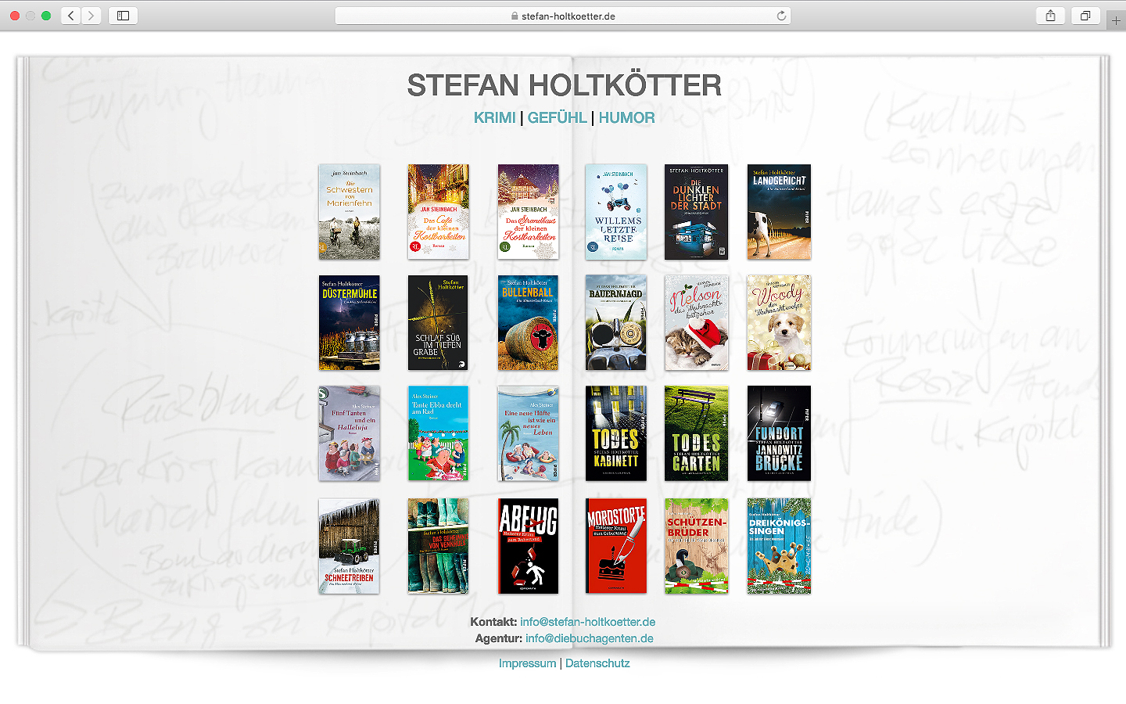Open book cover with green rubber boots

tap(439, 546)
